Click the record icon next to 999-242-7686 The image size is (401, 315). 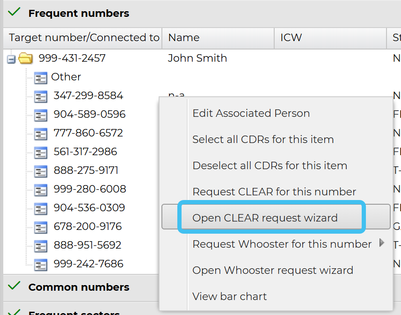pyautogui.click(x=41, y=265)
